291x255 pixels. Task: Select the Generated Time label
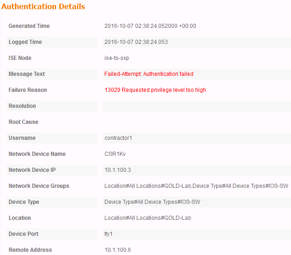click(x=29, y=26)
